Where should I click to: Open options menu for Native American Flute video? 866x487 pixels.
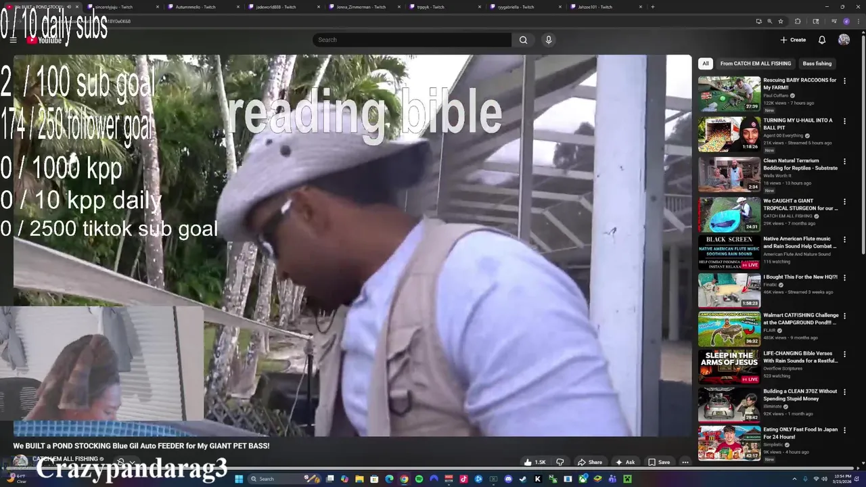click(x=844, y=240)
